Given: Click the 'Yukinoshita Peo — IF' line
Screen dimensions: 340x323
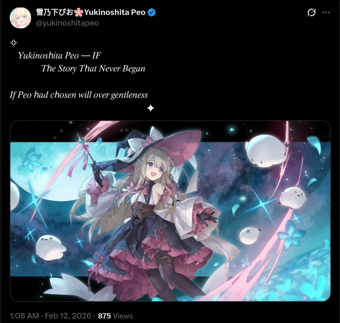Looking at the screenshot, I should [59, 56].
